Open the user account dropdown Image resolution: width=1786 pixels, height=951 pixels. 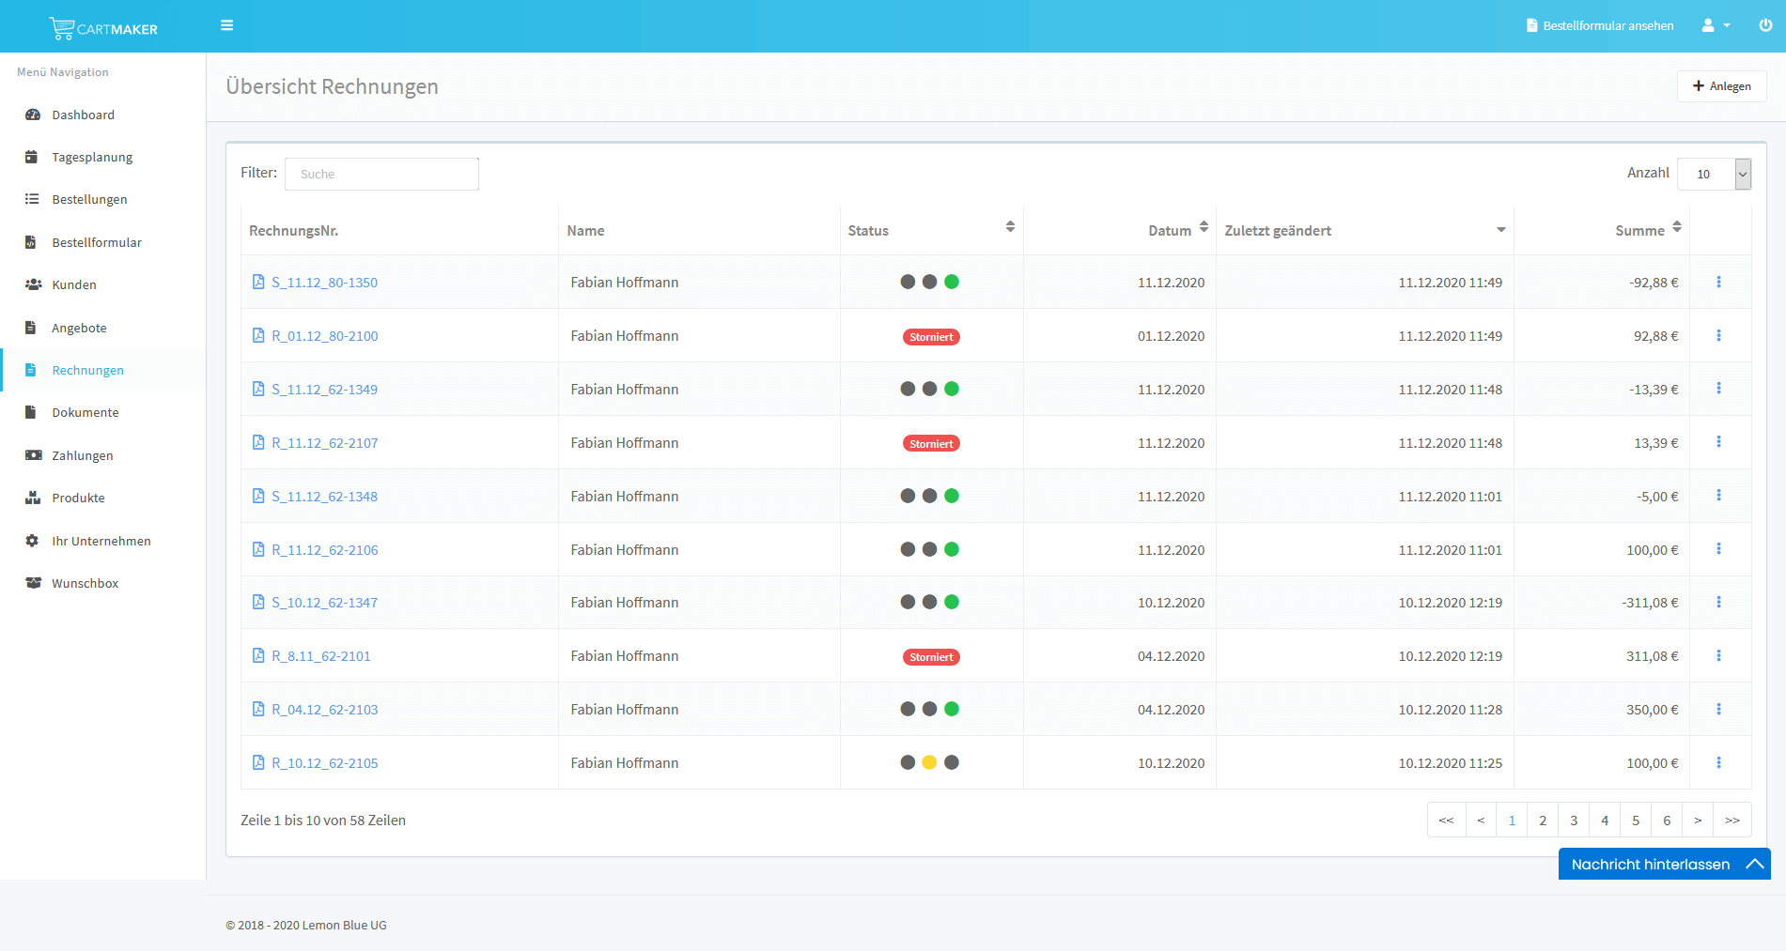[x=1715, y=25]
